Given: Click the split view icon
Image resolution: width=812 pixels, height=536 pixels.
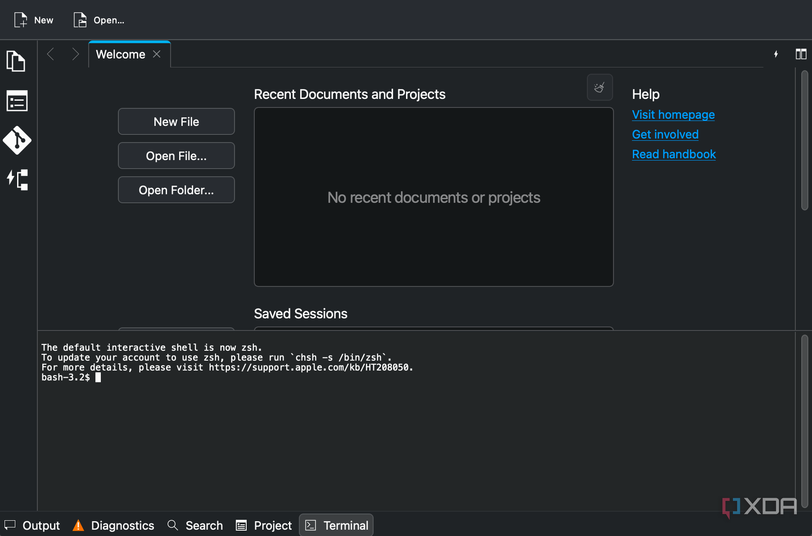Looking at the screenshot, I should click(801, 54).
